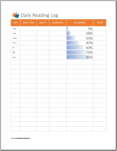117x151 pixels.
Task: Click the Mon day cell
Action: coord(16,29)
